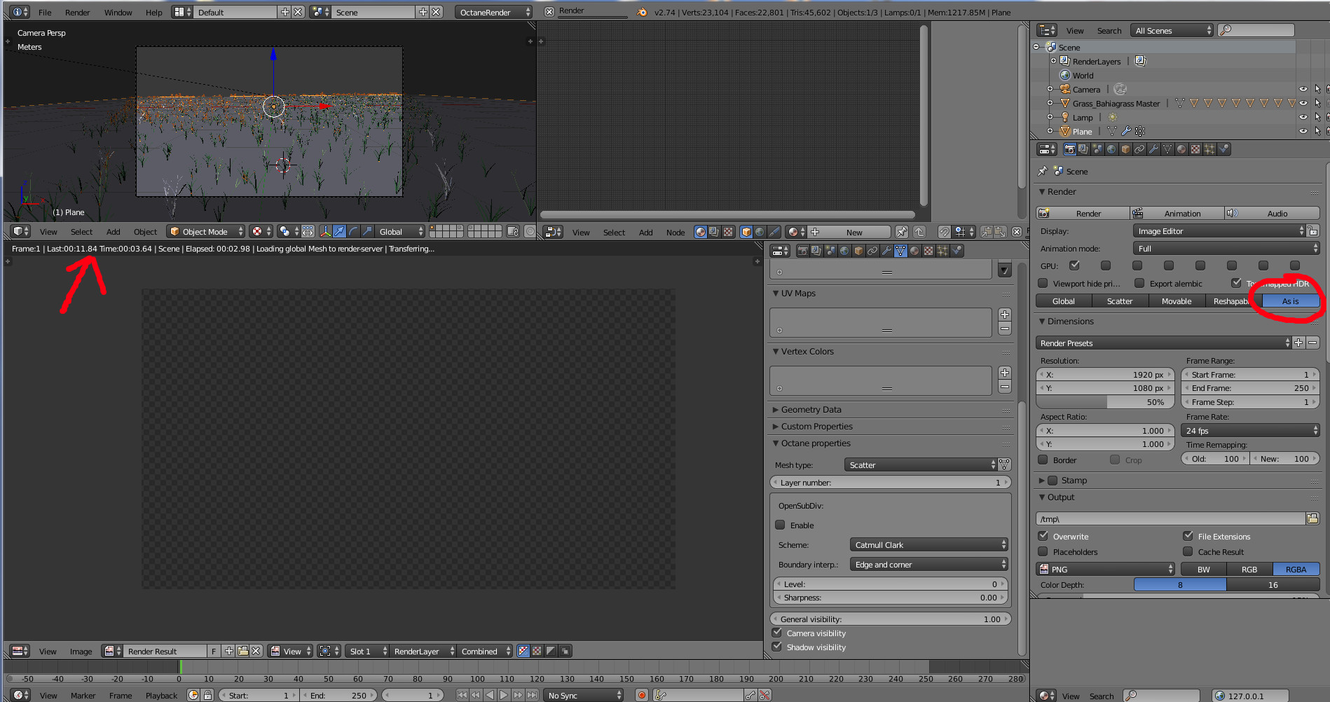Open the Object menu in 3D viewport header
Screen dimensions: 1330x702
click(x=145, y=231)
